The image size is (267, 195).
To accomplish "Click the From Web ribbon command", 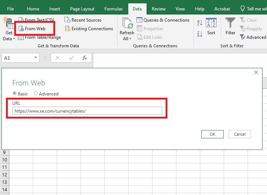I will click(x=32, y=29).
